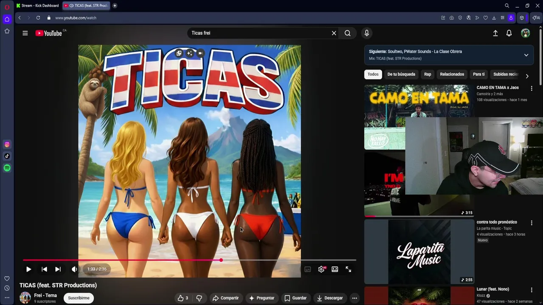Open the contra todo pronóstico title
The height and width of the screenshot is (305, 543).
(497, 222)
